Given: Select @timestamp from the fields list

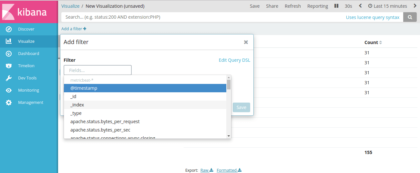Looking at the screenshot, I should (145, 88).
